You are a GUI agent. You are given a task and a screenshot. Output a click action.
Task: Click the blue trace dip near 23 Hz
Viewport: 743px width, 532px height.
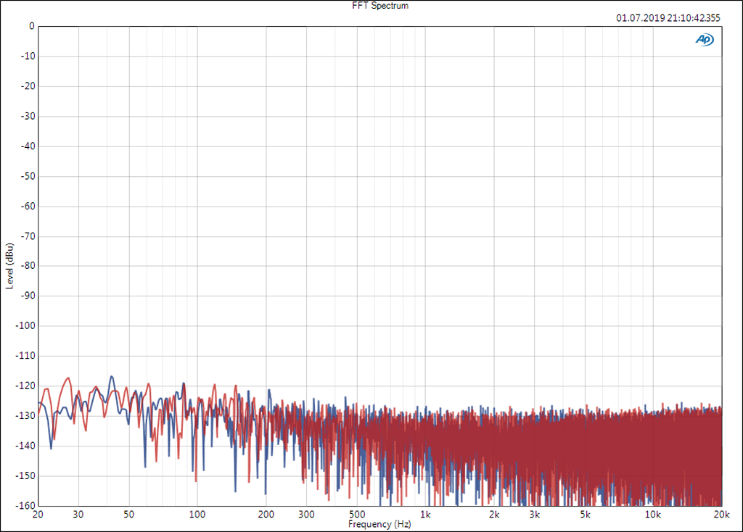coord(51,448)
